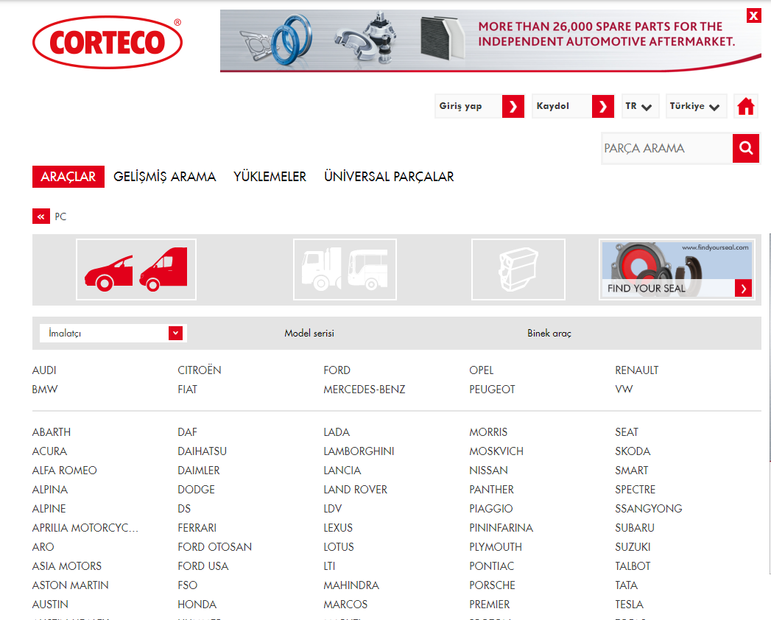Select the truck and bus vehicle icon
771x620 pixels.
coord(345,270)
